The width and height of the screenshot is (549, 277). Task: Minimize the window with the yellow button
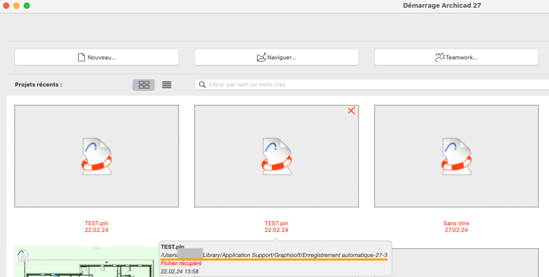tap(16, 6)
